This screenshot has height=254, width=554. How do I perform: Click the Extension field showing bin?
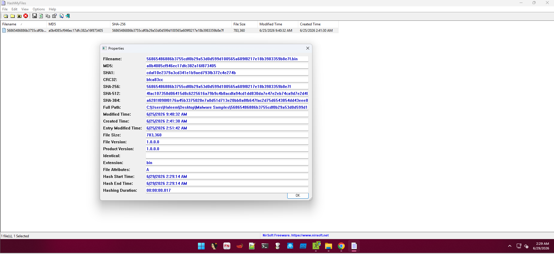[x=227, y=163]
